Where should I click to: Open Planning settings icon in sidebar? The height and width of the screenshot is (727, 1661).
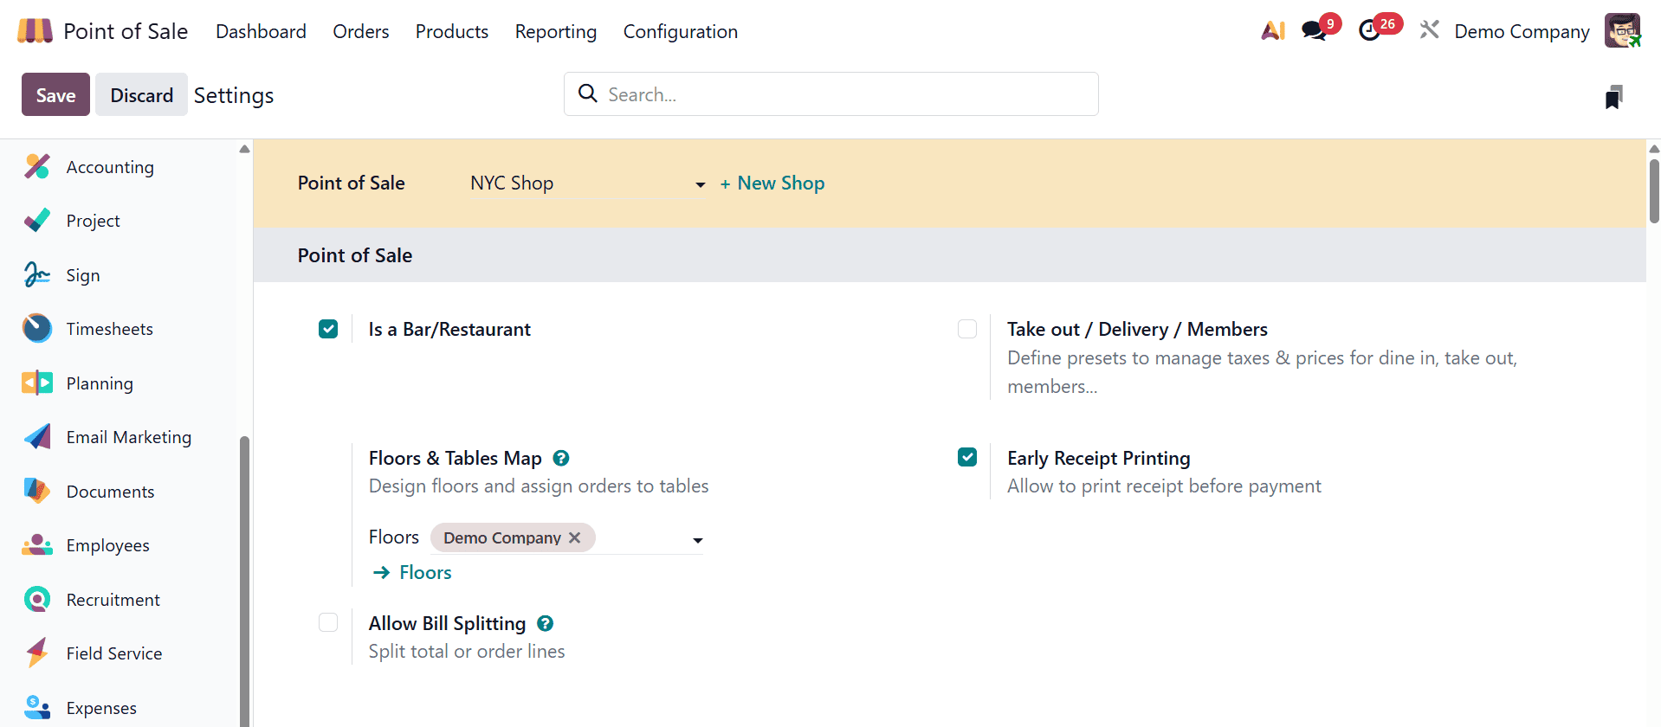point(37,383)
